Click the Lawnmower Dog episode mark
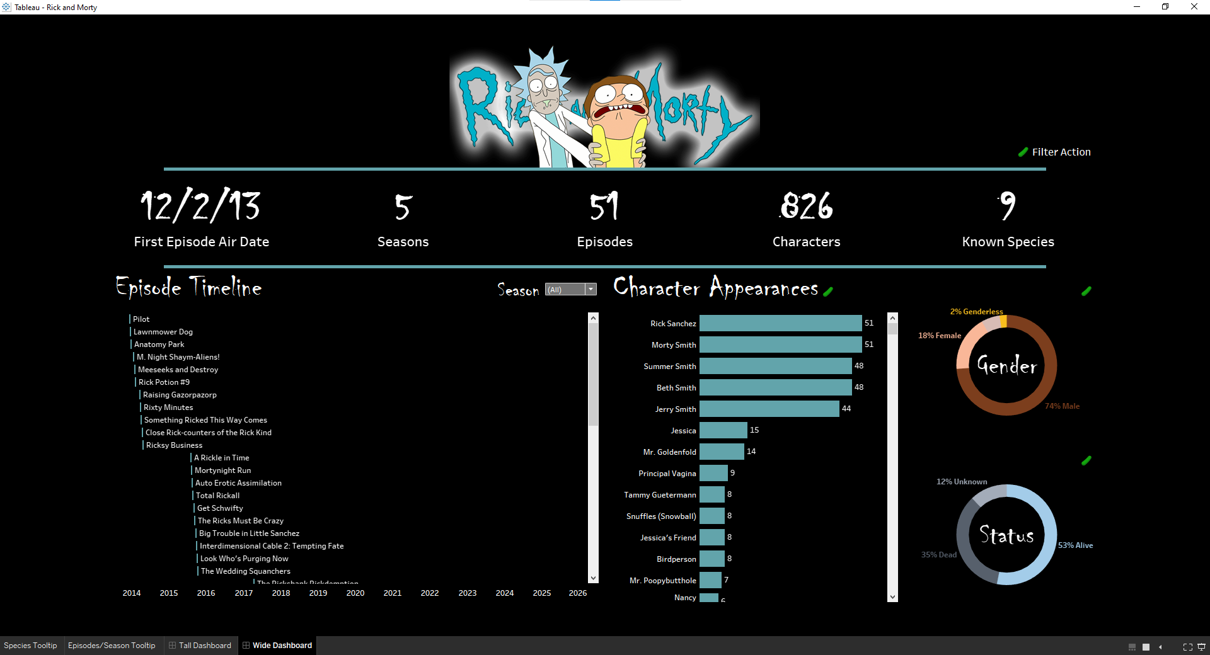 [163, 332]
